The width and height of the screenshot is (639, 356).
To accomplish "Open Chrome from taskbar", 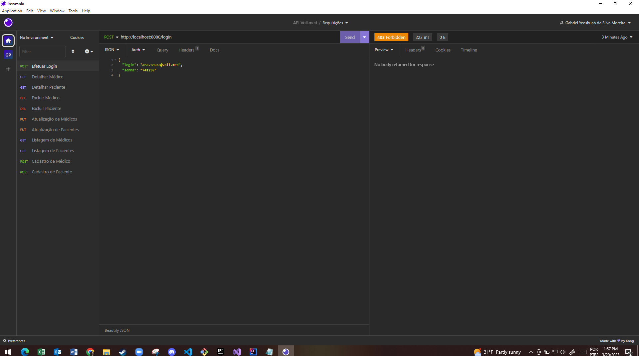I will tap(90, 352).
